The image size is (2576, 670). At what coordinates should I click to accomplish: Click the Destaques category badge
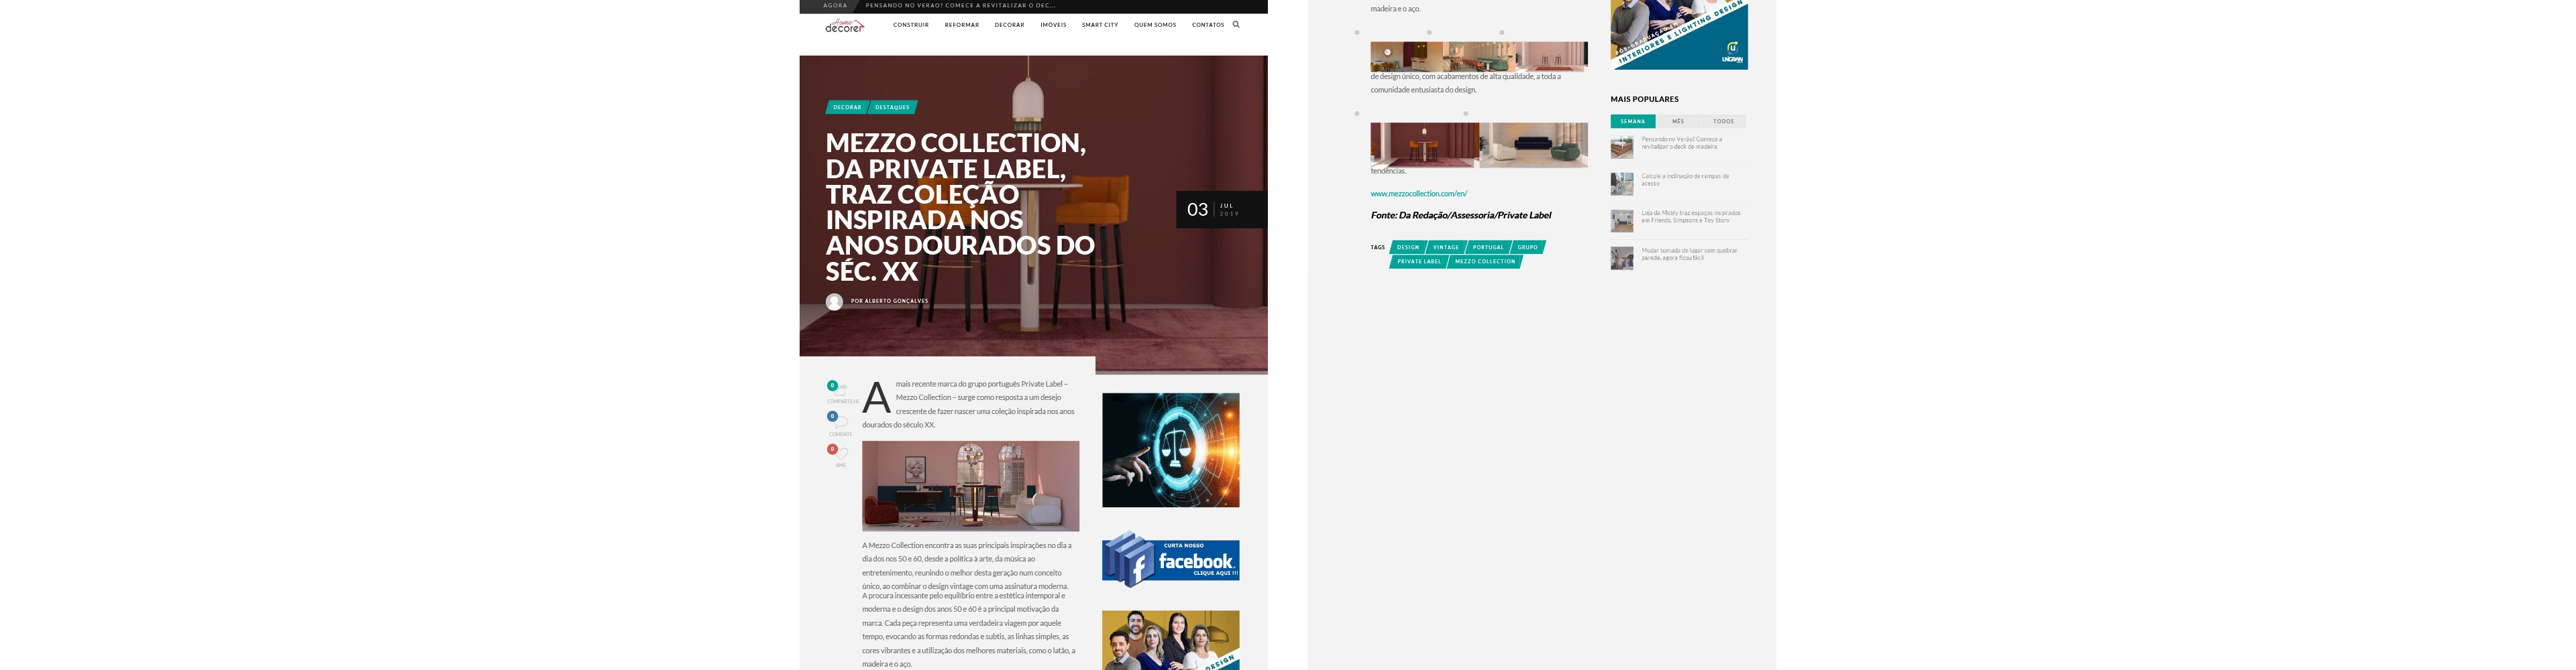click(x=892, y=108)
